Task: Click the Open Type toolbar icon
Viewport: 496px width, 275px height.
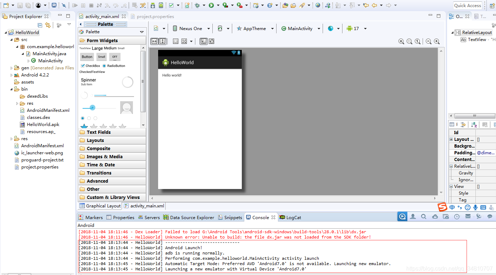Action: [285, 5]
